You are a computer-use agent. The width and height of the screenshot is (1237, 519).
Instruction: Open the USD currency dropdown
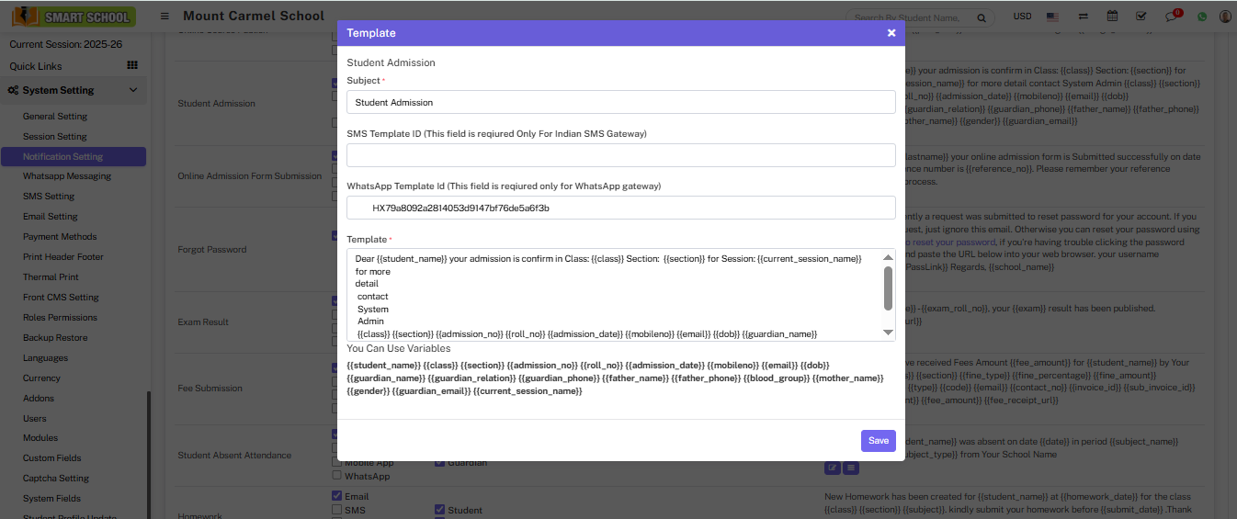coord(1022,17)
